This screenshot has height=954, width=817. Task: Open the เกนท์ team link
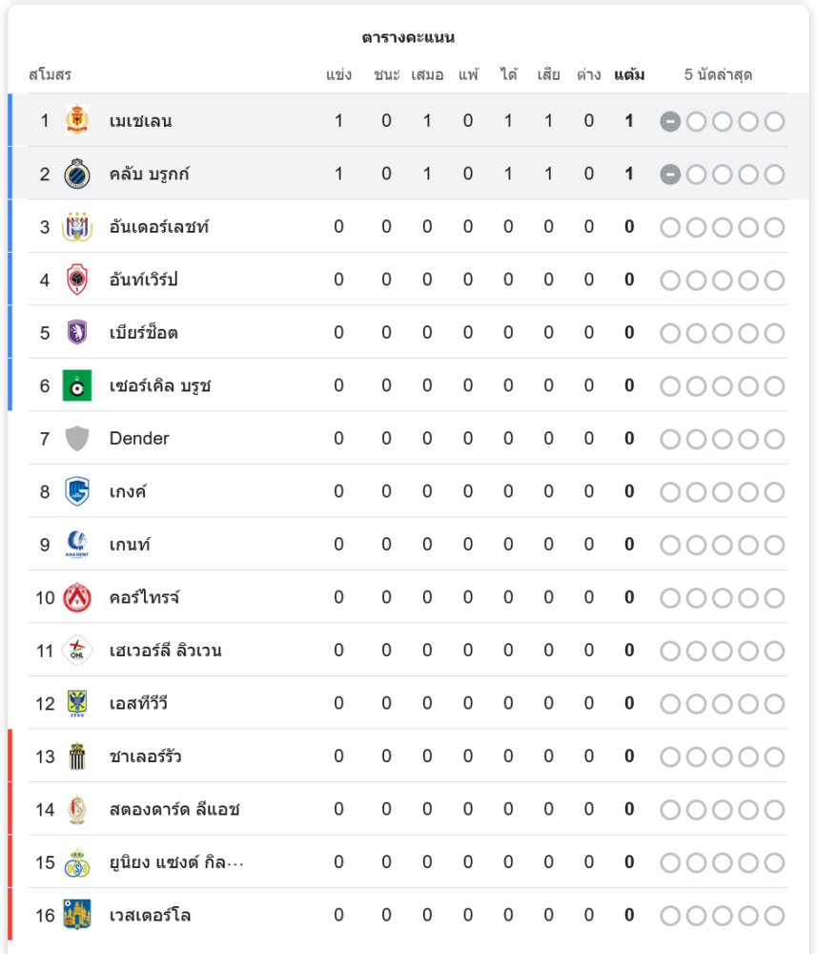[130, 545]
